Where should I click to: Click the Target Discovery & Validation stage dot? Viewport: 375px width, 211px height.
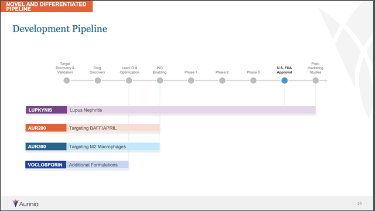tap(67, 81)
